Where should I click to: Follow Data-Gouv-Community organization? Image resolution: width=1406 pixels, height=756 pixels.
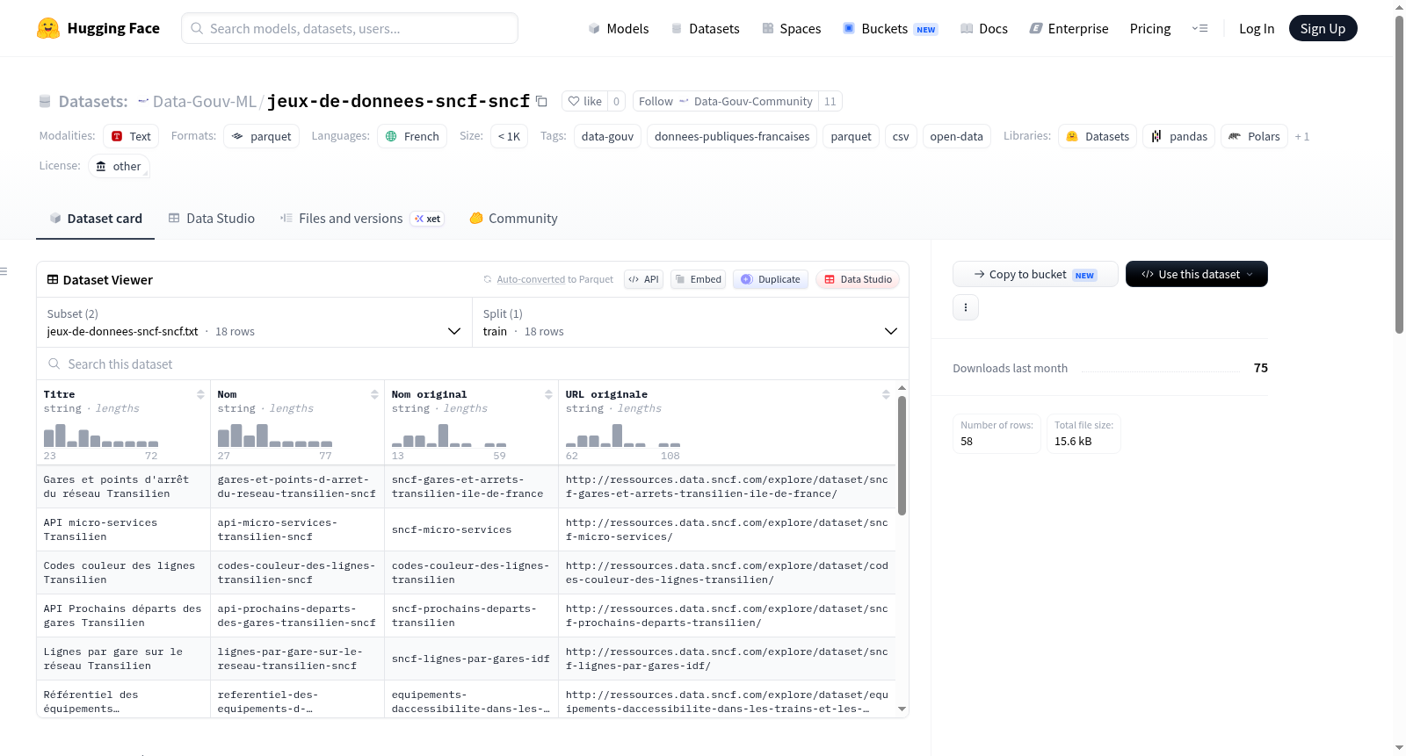point(725,101)
